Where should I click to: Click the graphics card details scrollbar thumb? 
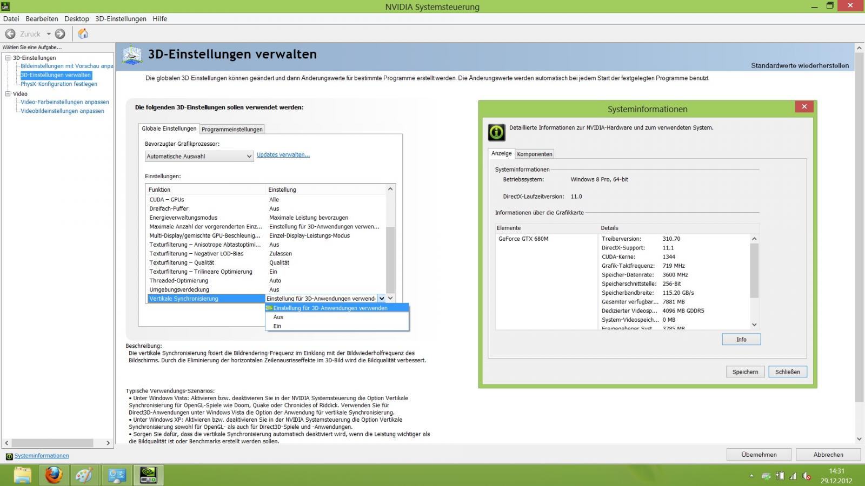(754, 271)
